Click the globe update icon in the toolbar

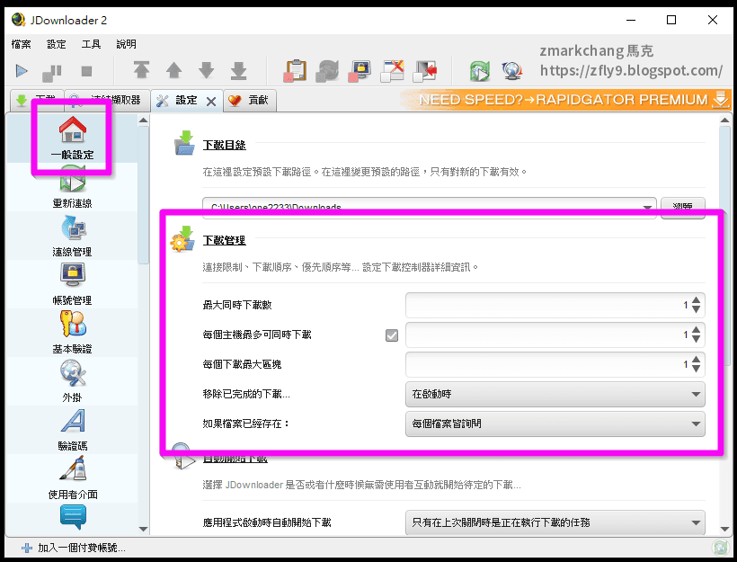512,71
